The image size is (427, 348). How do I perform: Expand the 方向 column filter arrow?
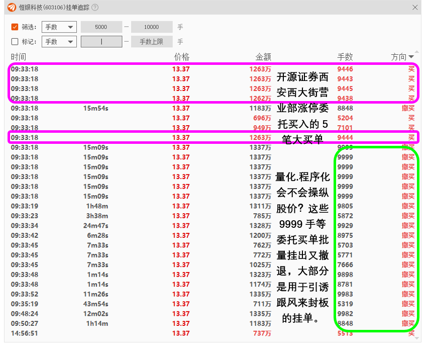tap(411, 57)
